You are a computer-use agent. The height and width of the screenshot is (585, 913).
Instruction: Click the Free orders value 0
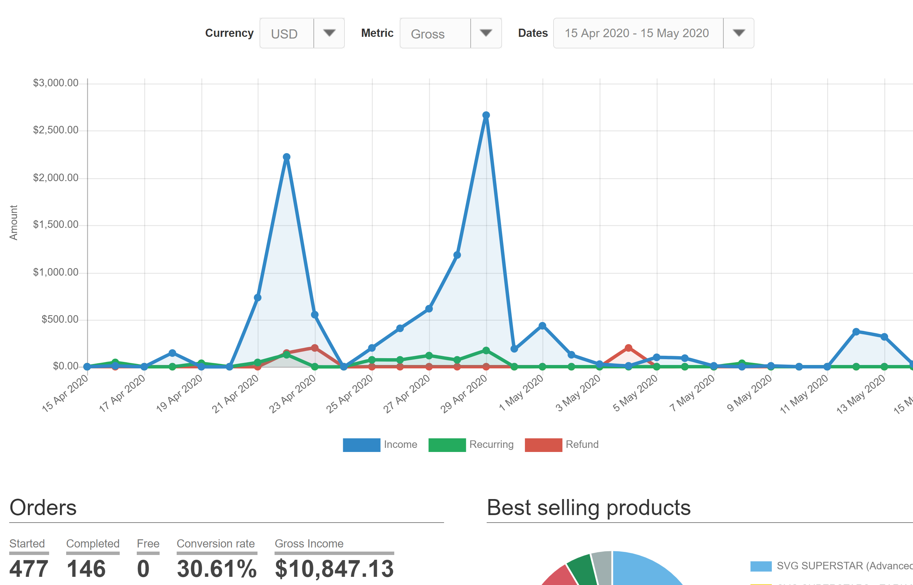143,569
